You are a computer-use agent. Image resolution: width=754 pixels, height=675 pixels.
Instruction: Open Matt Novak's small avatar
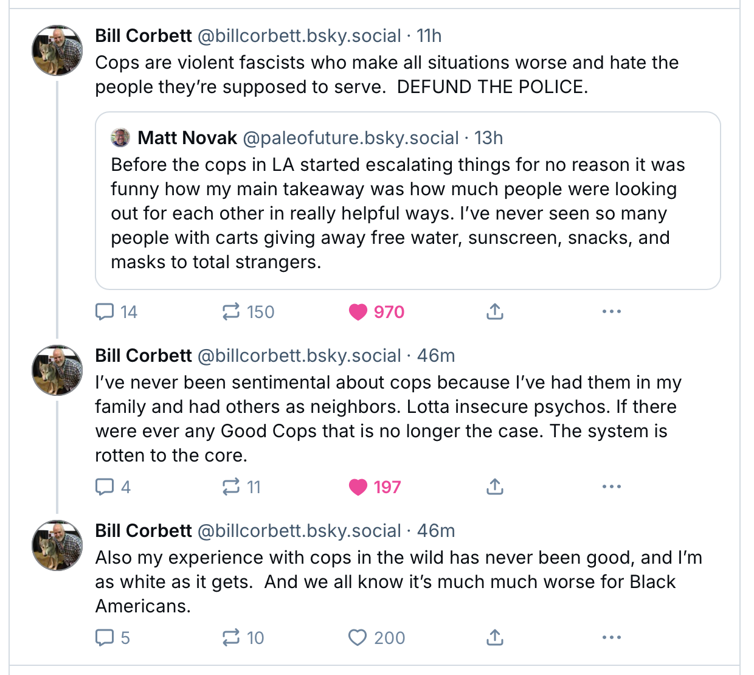tap(120, 138)
